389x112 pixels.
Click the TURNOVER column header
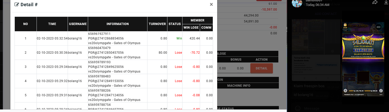pyautogui.click(x=157, y=24)
